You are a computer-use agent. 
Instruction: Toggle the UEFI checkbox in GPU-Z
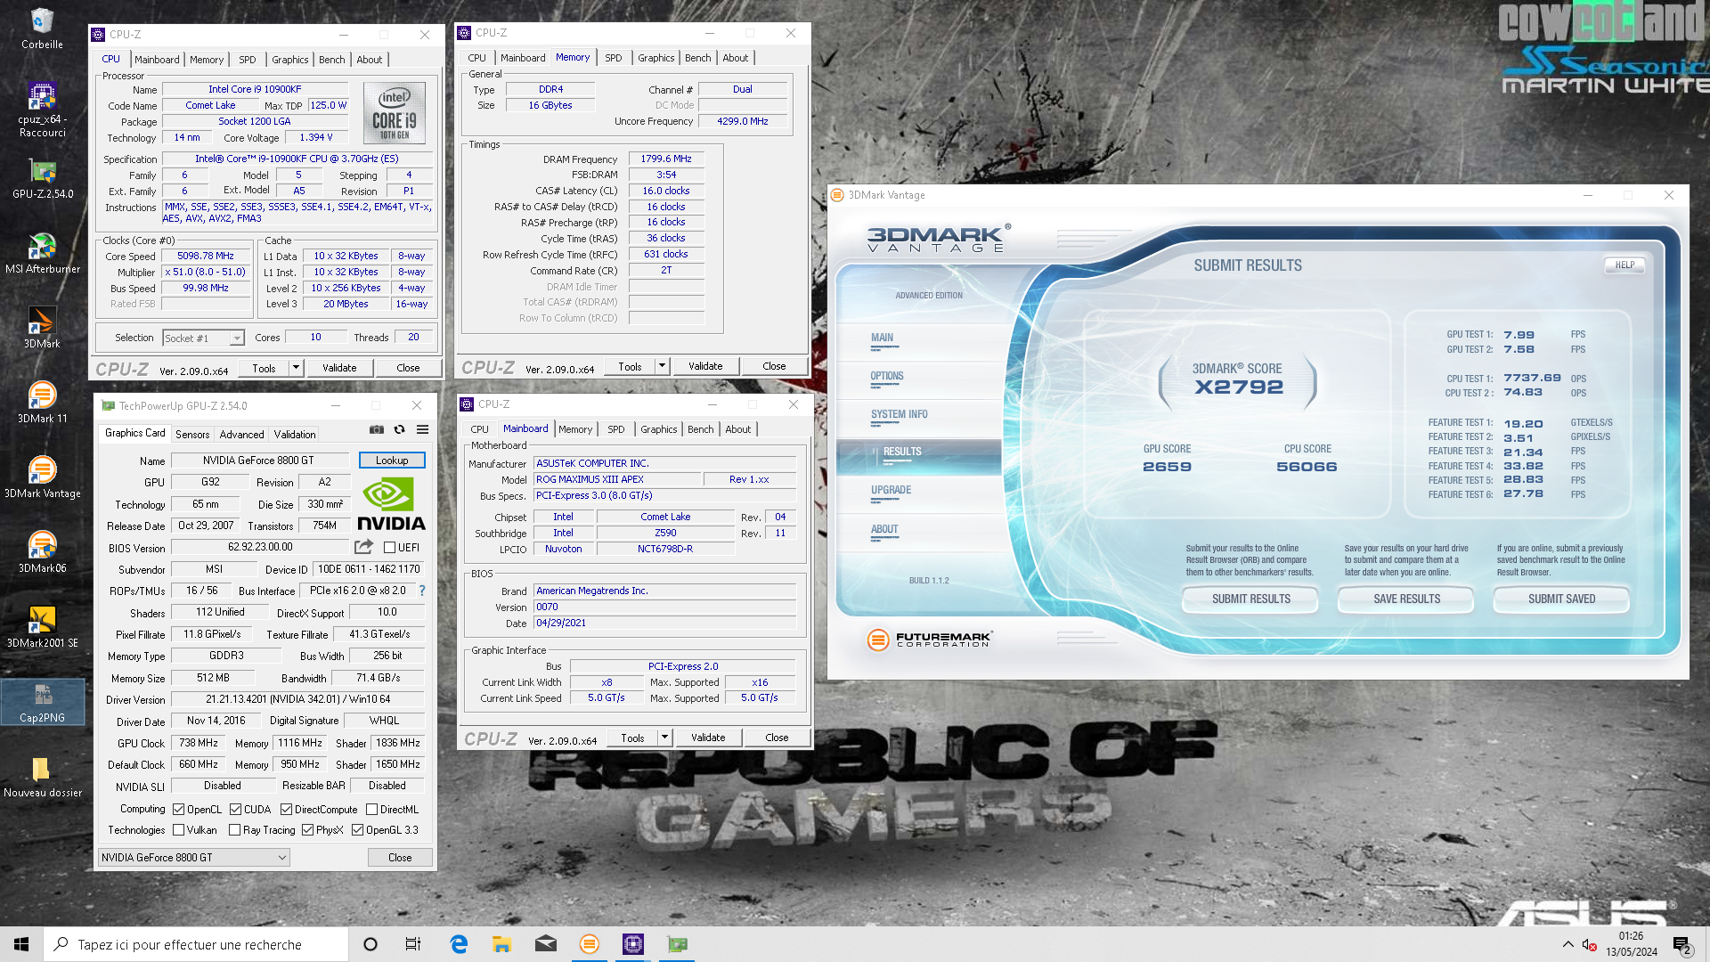[389, 547]
